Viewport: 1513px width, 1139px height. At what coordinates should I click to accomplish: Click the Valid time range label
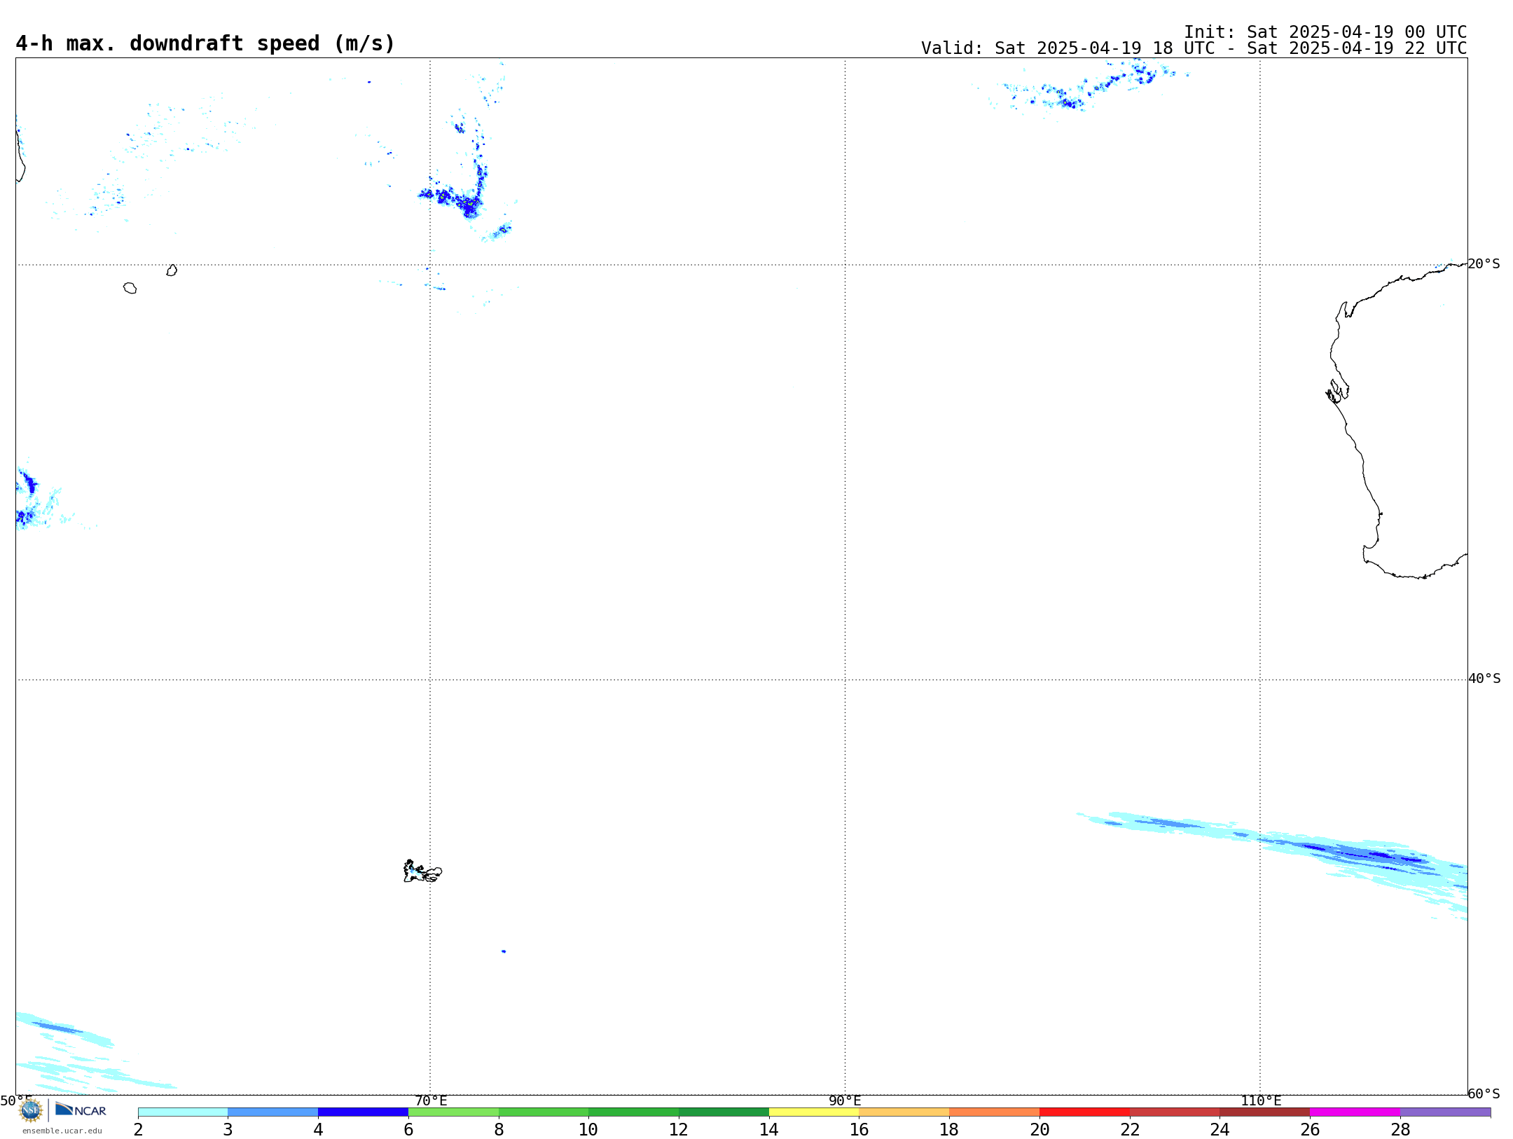[1194, 48]
